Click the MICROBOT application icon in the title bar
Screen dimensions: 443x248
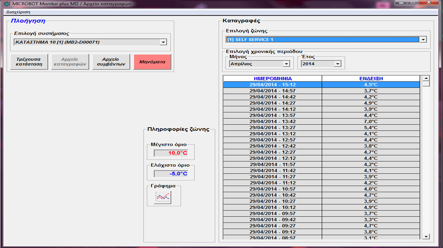click(6, 3)
